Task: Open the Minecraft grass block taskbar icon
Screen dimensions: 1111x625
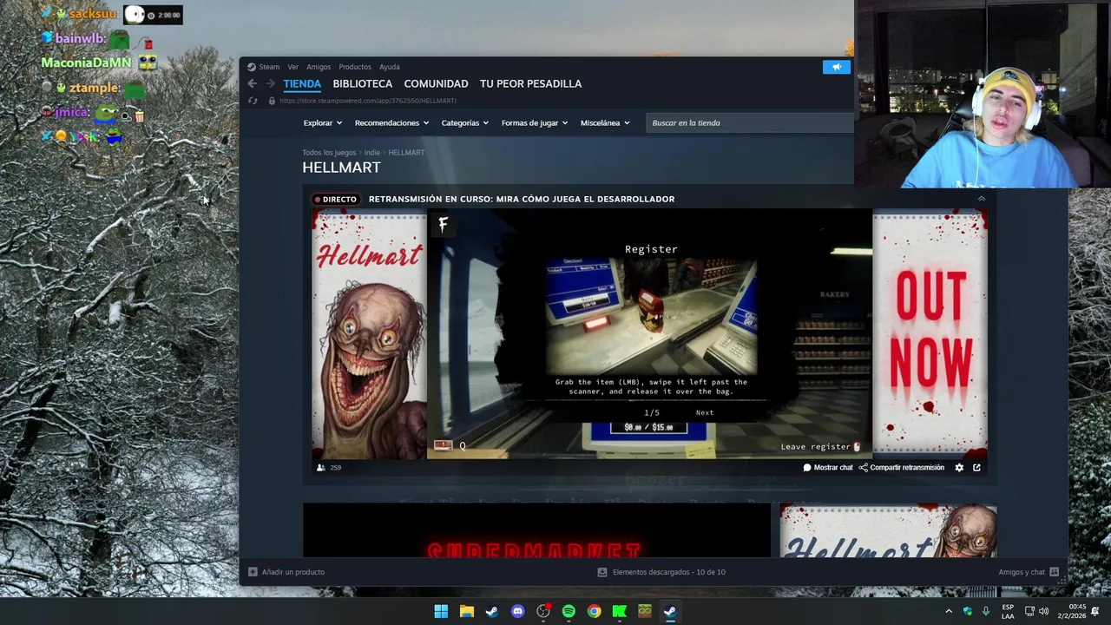Action: point(645,611)
